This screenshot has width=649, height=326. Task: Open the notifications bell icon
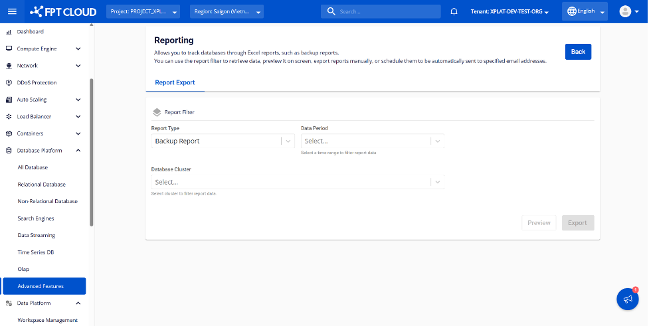tap(454, 11)
